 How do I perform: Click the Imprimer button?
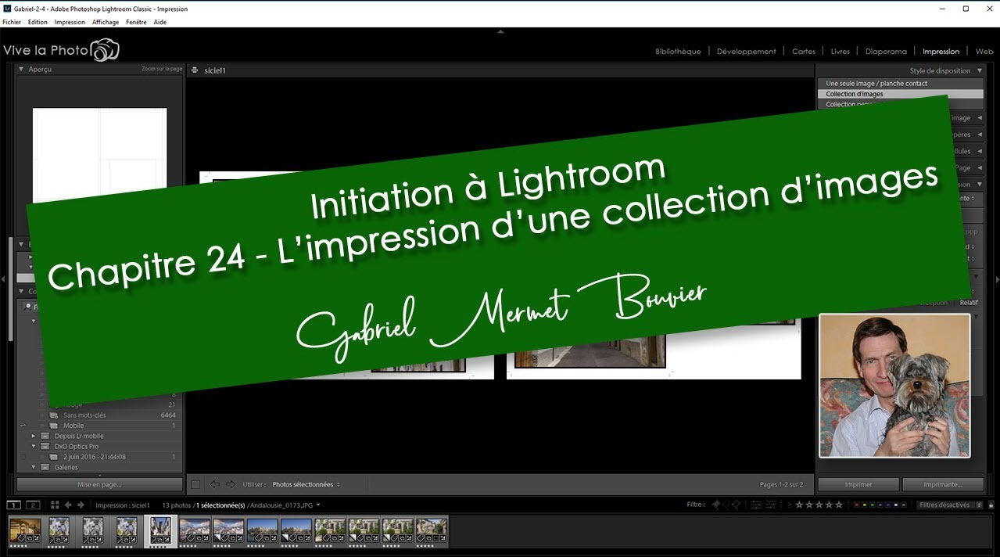858,485
